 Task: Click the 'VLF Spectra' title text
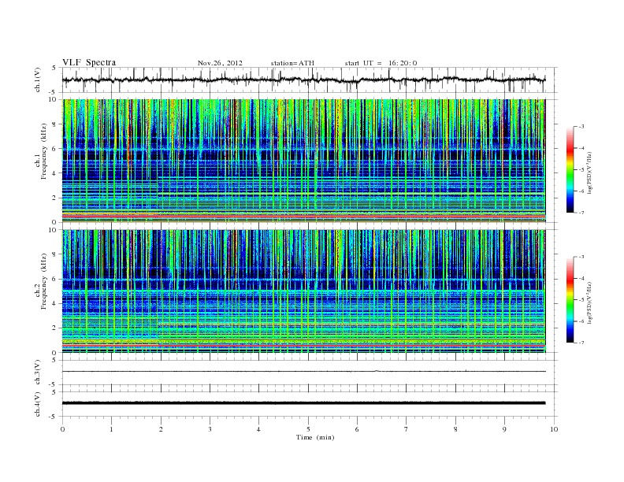[89, 62]
